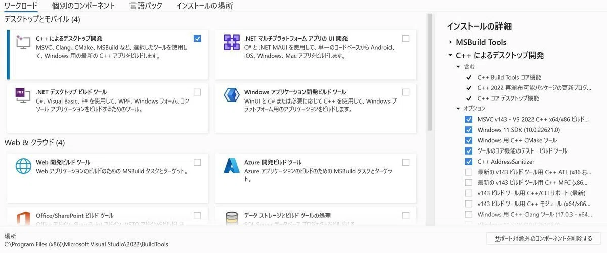Check the Web 開発ビルド ツール checkbox
This screenshot has width=607, height=253.
(x=197, y=162)
